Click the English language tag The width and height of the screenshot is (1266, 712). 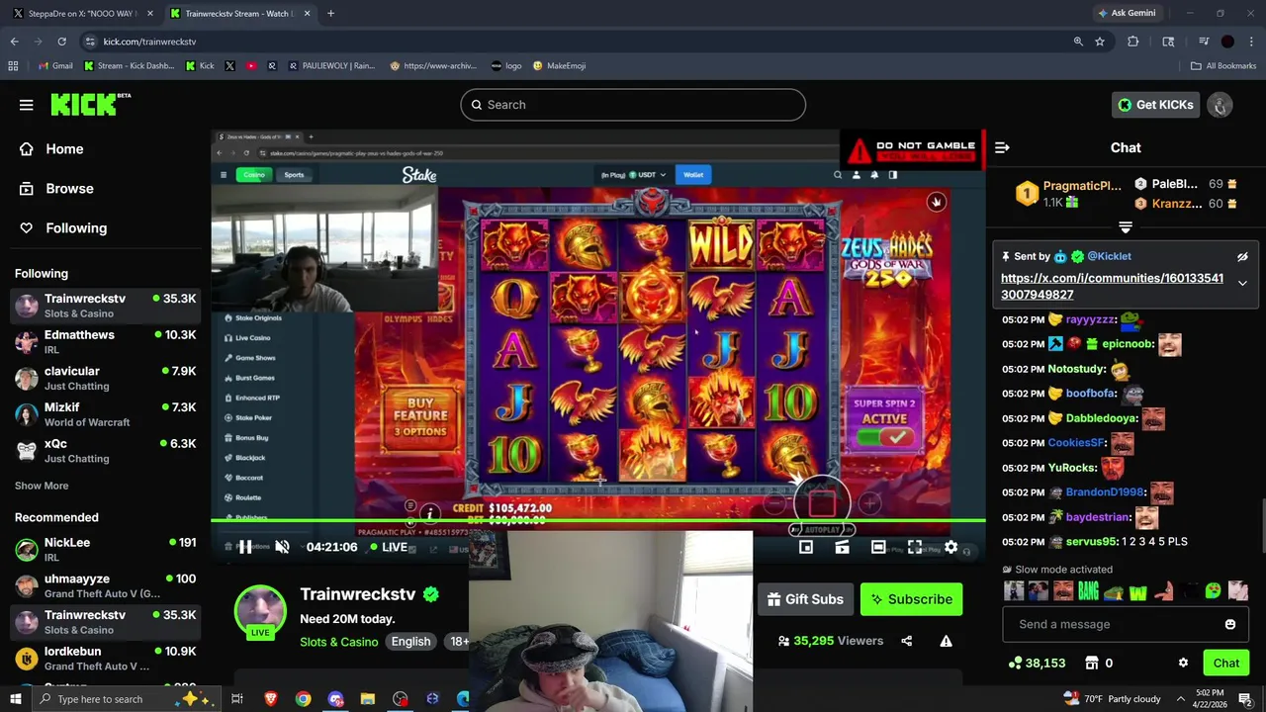pyautogui.click(x=410, y=642)
